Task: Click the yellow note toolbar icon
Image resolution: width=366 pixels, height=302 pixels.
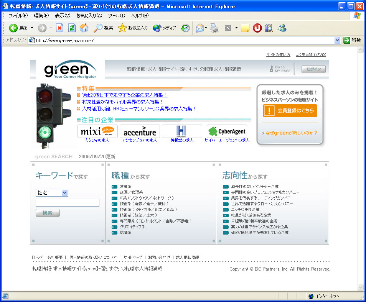Action: click(245, 28)
